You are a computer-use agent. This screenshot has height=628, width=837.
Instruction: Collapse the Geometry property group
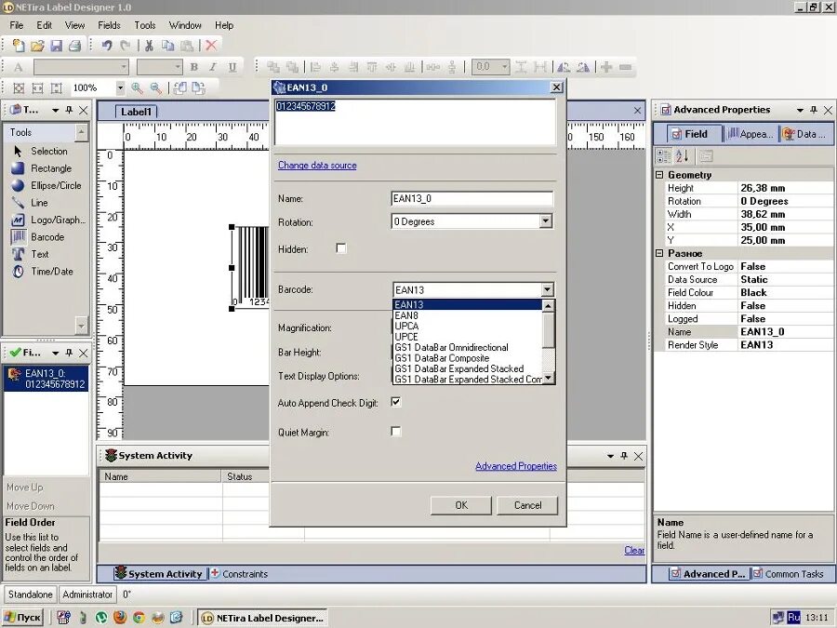coord(659,175)
